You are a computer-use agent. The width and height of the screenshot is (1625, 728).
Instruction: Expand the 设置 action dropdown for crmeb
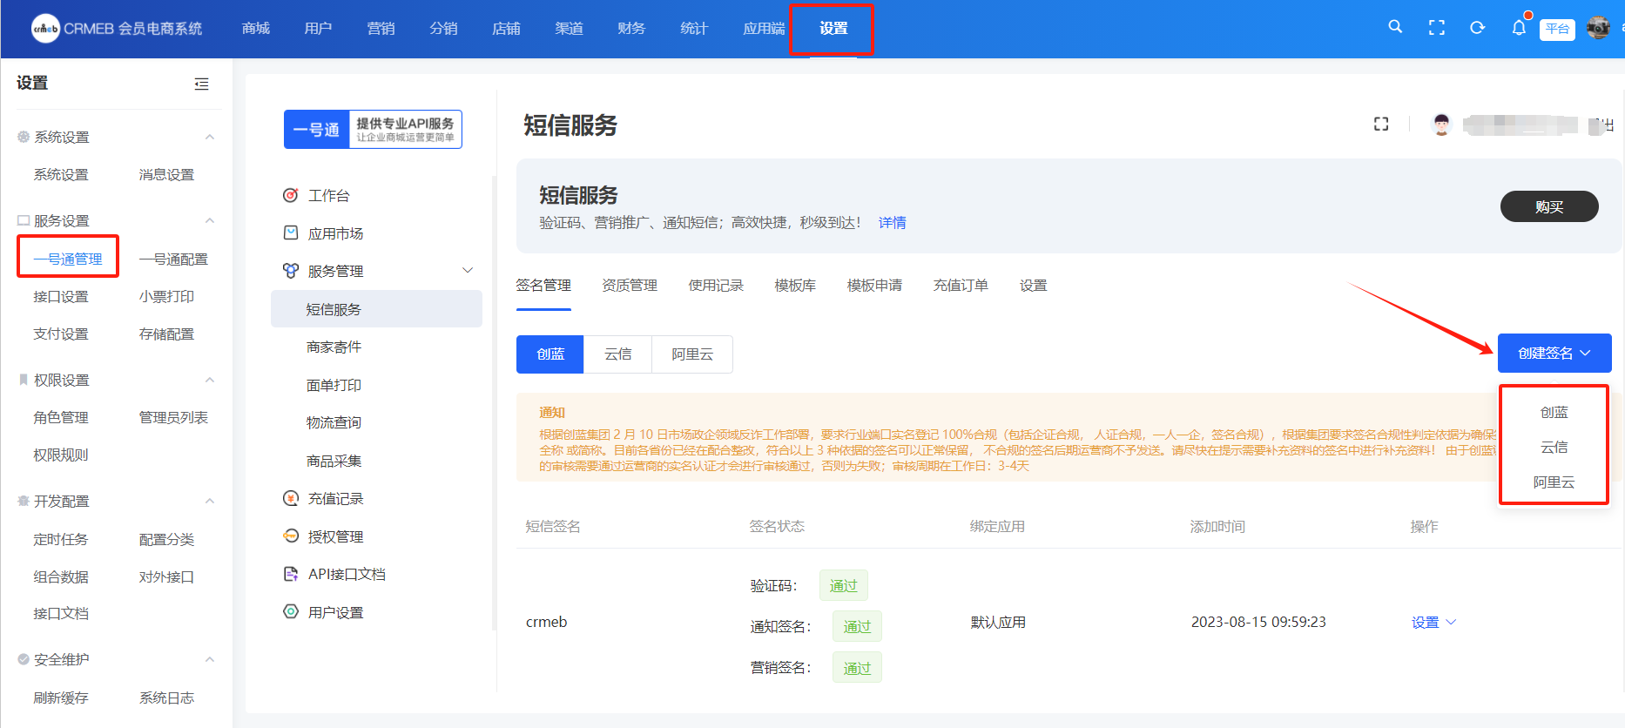[x=1433, y=622]
